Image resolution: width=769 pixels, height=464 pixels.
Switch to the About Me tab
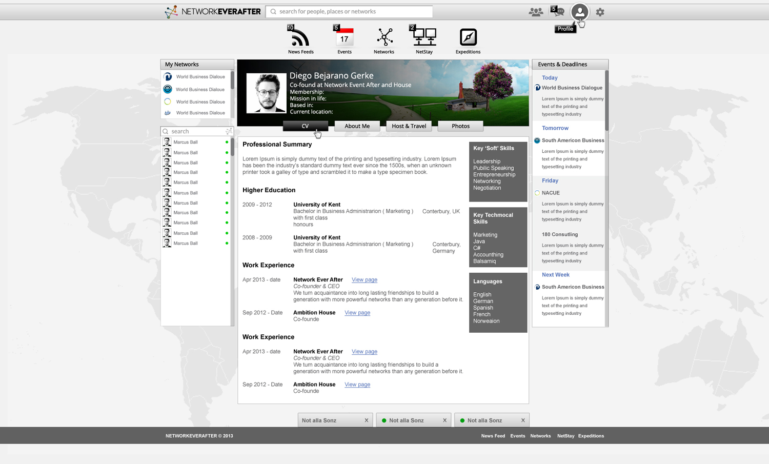[x=357, y=126]
